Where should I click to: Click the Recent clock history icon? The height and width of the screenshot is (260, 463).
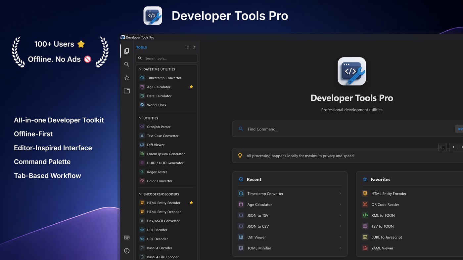pos(241,179)
